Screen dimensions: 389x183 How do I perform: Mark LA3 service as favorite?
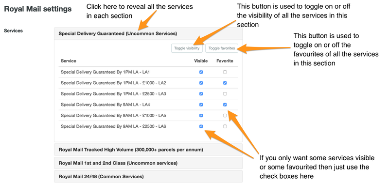225,94
